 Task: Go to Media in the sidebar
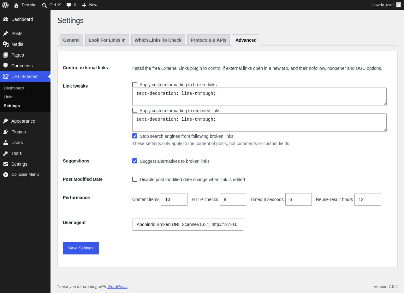[25, 44]
